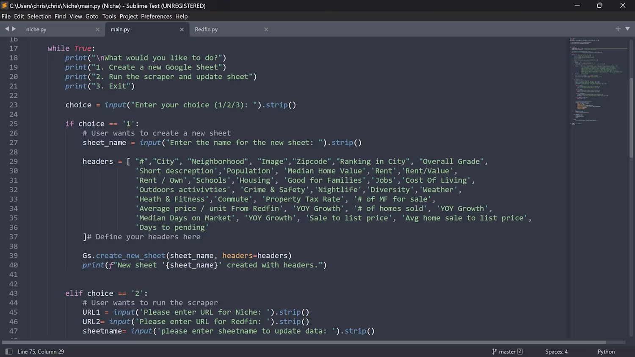Click the minimap code overview
Image resolution: width=635 pixels, height=357 pixels.
[x=598, y=81]
